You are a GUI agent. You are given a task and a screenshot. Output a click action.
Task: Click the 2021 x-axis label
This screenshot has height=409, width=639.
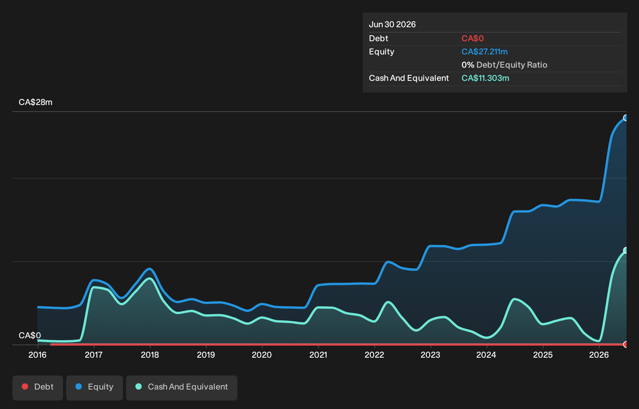[x=318, y=355]
